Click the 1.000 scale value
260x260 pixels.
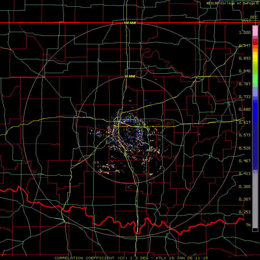(245, 32)
